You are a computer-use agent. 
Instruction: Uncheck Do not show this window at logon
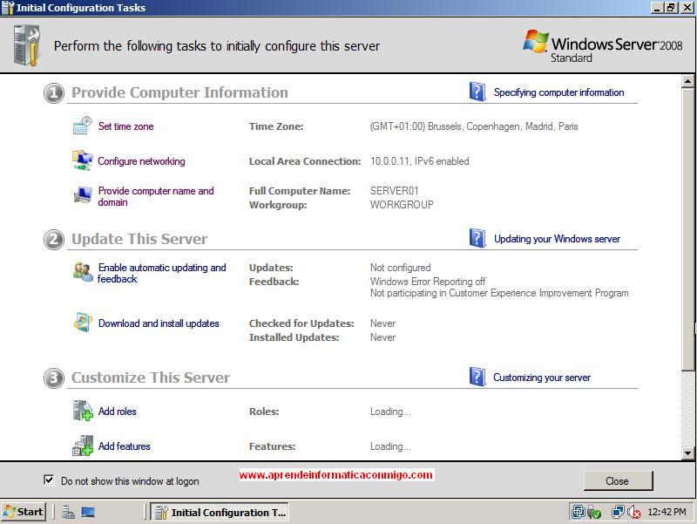point(49,480)
